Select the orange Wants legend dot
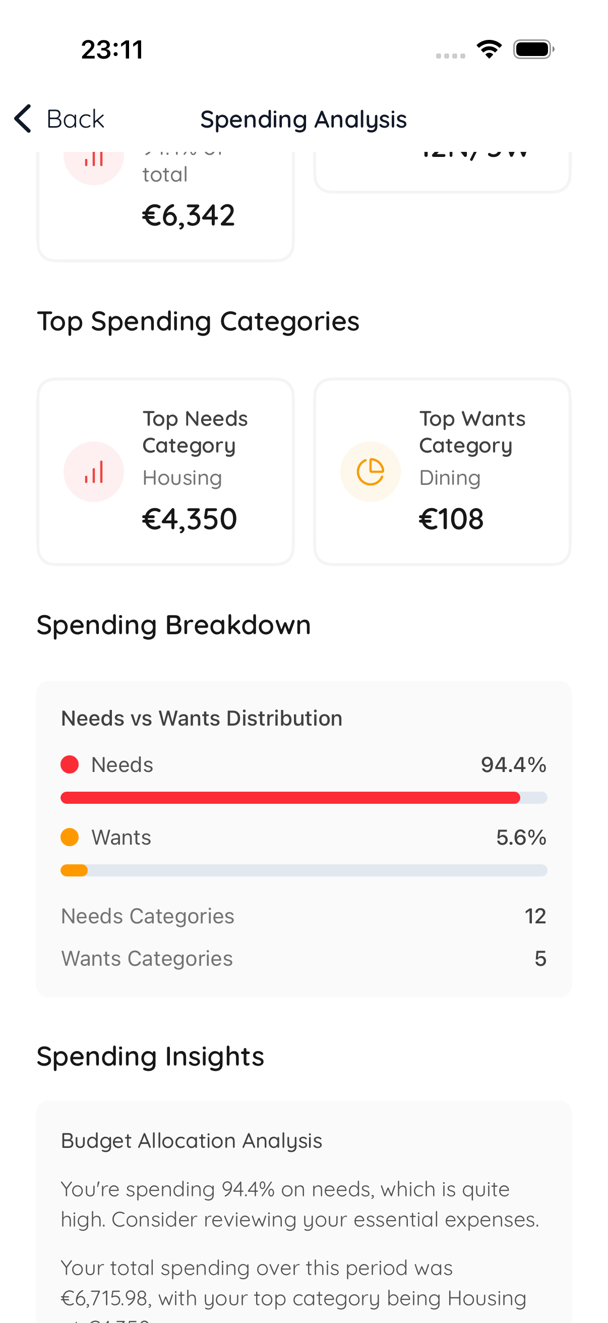 70,837
